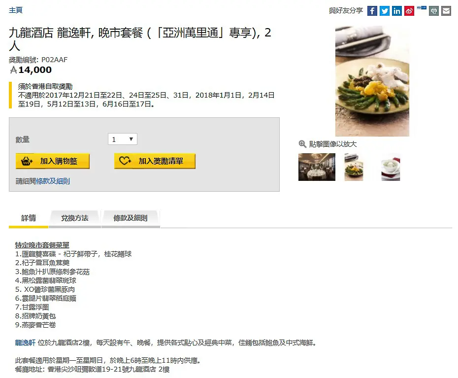Image resolution: width=458 pixels, height=378 pixels.
Task: Open the 龍逸軒 restaurant link
Action: coord(25,343)
